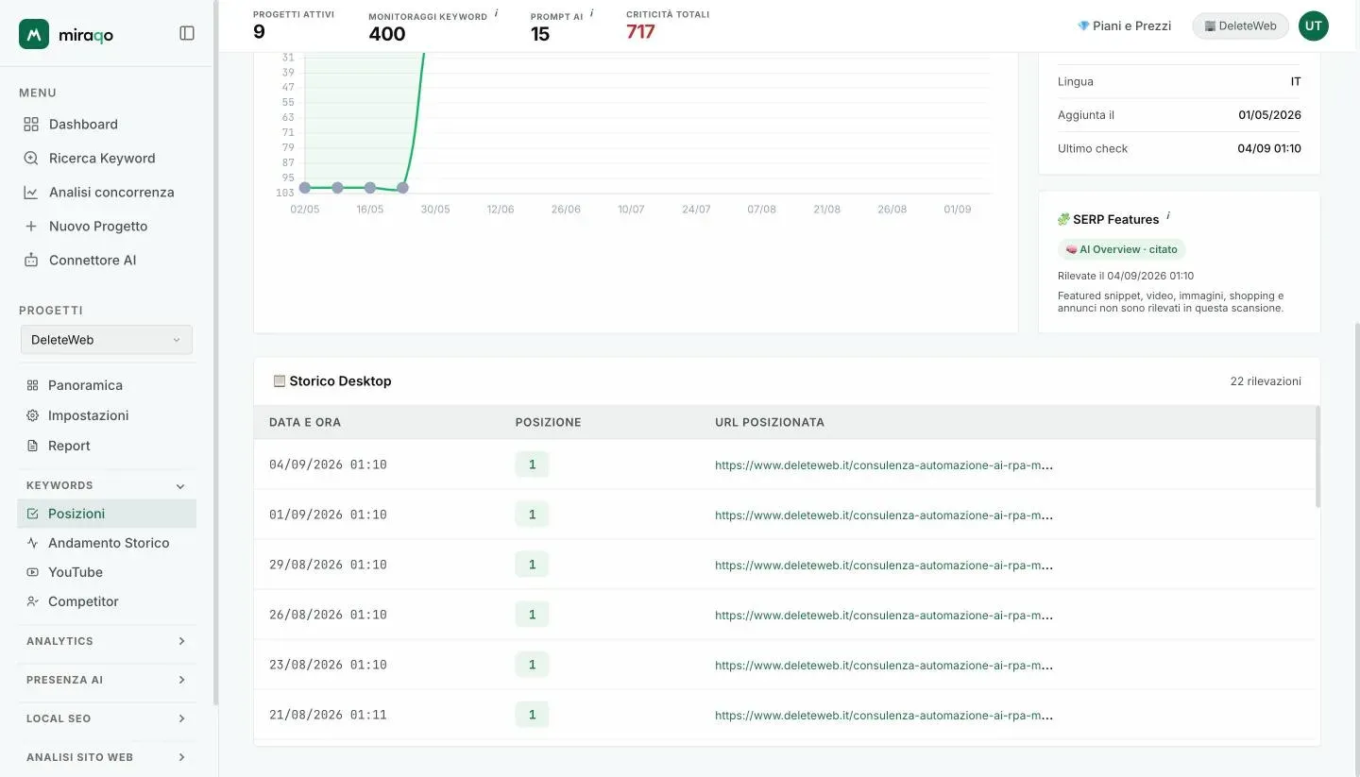The height and width of the screenshot is (777, 1360).
Task: Click info icon beside SERP Features
Action: (x=1167, y=216)
